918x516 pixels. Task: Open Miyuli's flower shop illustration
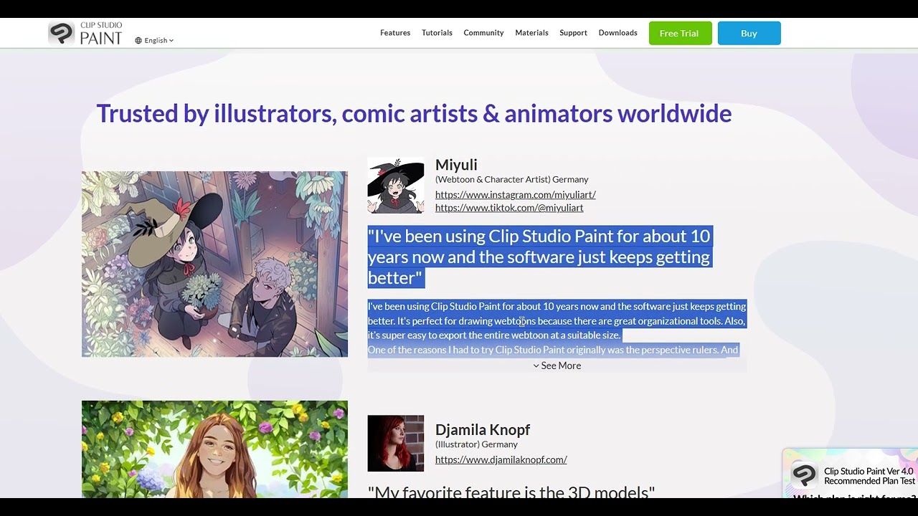point(214,264)
